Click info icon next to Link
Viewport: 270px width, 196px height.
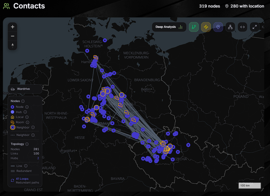pyautogui.click(x=26, y=166)
